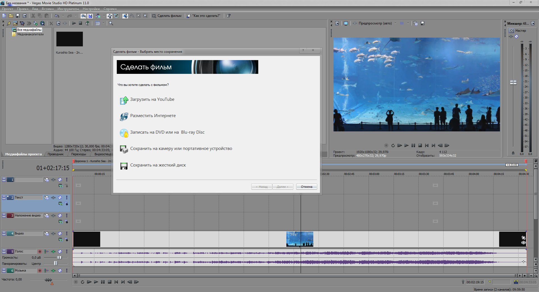Click Preview on External Monitor icon
The width and height of the screenshot is (539, 292).
[346, 23]
